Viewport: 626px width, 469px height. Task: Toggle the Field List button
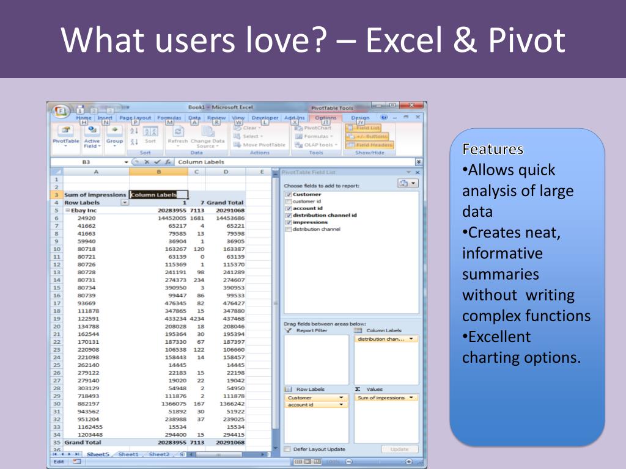[x=363, y=128]
